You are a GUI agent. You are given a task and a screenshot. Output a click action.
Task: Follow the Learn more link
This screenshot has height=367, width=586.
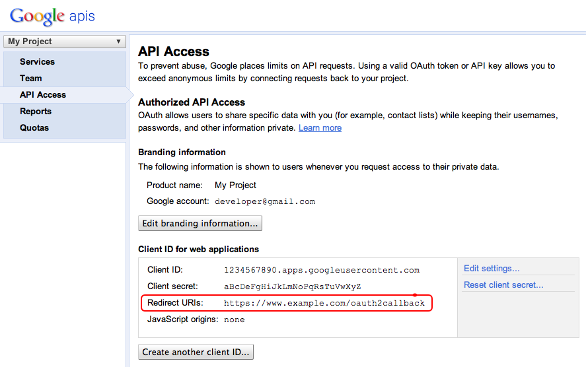(320, 128)
